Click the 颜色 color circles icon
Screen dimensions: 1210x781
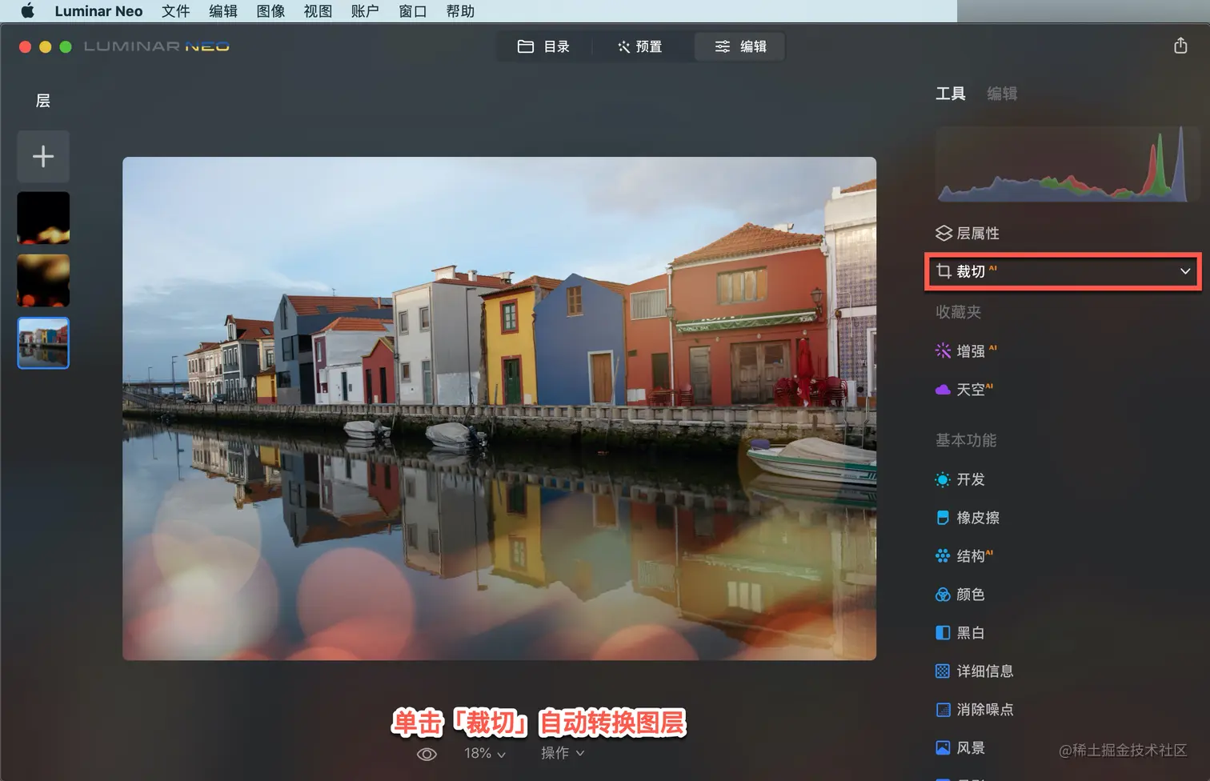coord(944,595)
